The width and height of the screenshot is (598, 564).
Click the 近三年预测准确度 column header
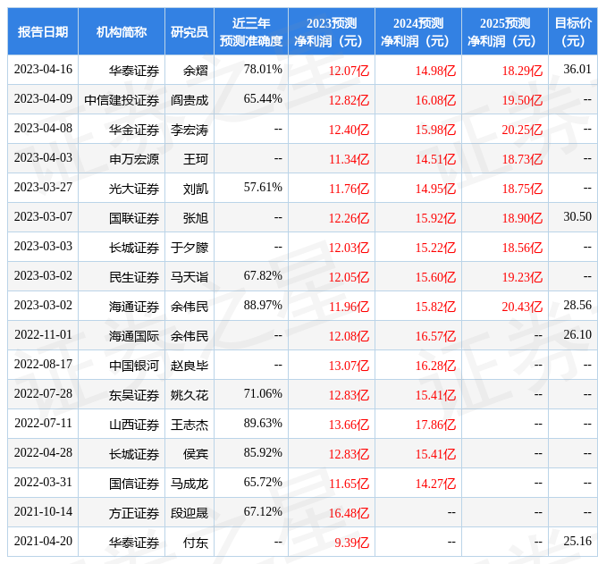click(251, 31)
